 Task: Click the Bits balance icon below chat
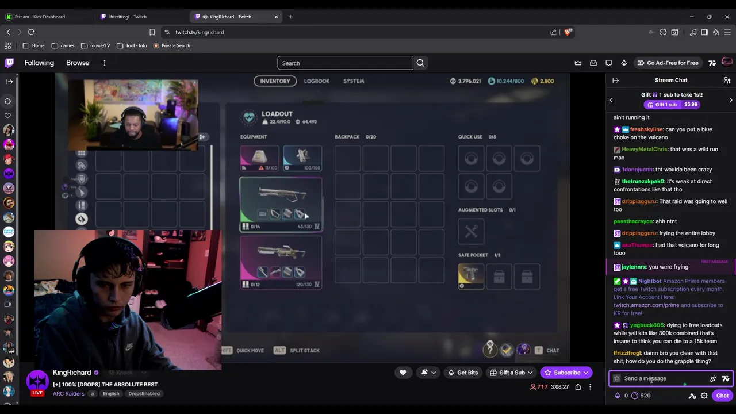[618, 396]
